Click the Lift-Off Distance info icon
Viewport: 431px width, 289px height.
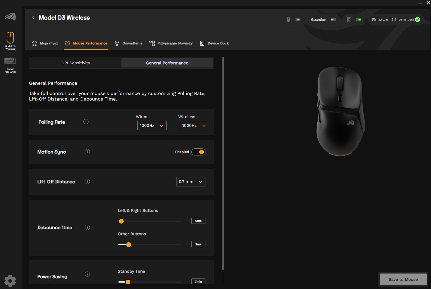pyautogui.click(x=87, y=181)
